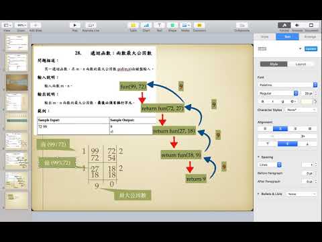Select the Layout segment in Text pane
The width and height of the screenshot is (322, 242).
pyautogui.click(x=301, y=65)
